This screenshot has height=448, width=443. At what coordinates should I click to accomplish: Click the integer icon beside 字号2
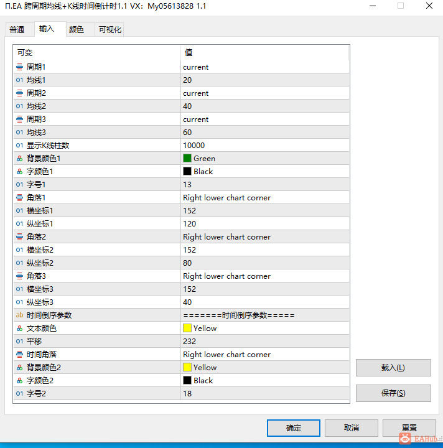pyautogui.click(x=19, y=394)
